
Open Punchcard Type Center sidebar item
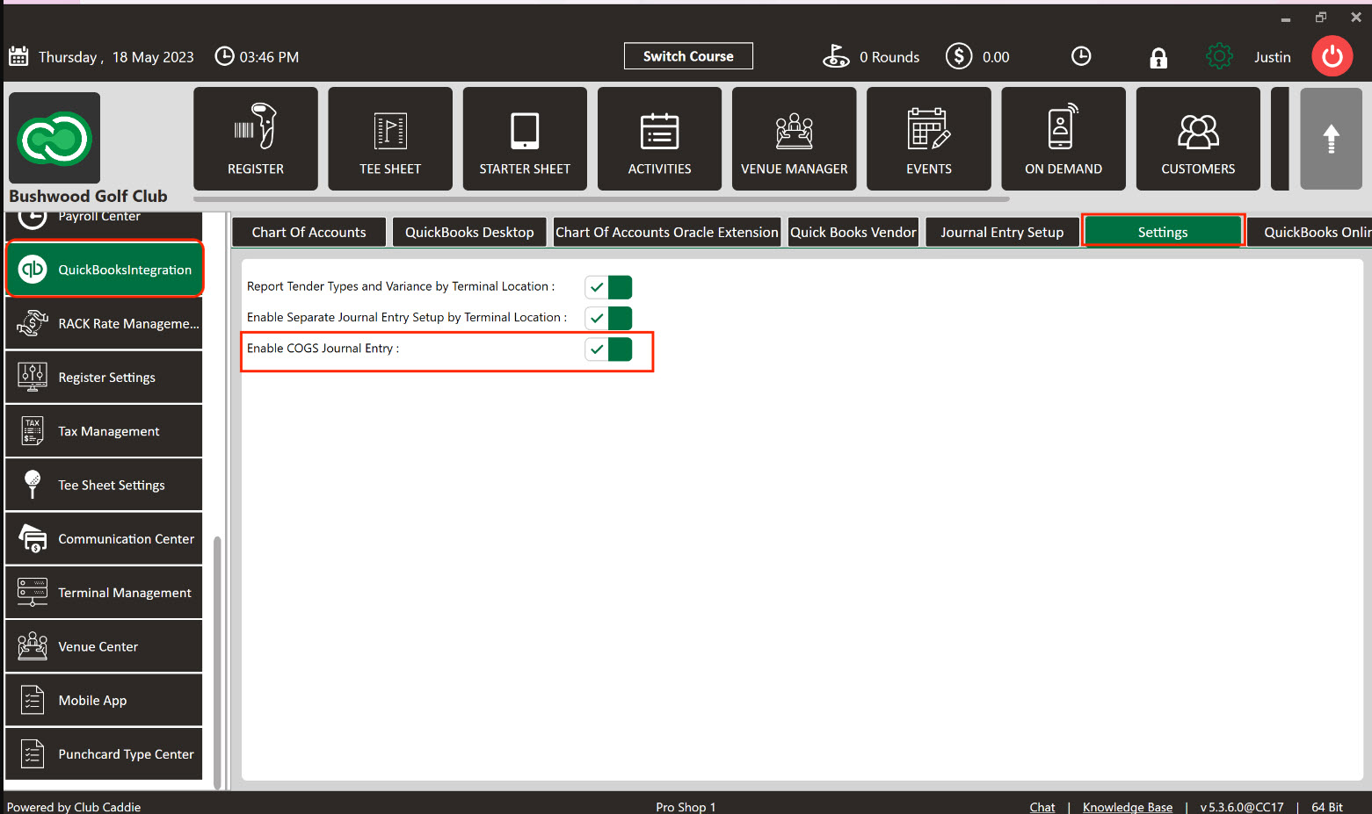[x=104, y=753]
